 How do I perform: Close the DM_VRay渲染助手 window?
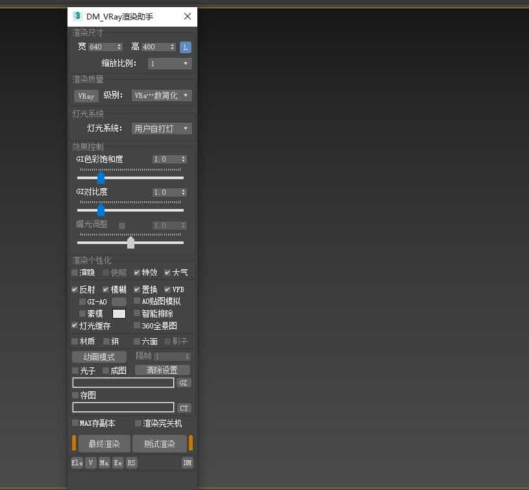188,16
